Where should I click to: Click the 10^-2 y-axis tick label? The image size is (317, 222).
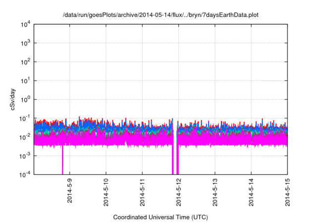[x=25, y=137]
